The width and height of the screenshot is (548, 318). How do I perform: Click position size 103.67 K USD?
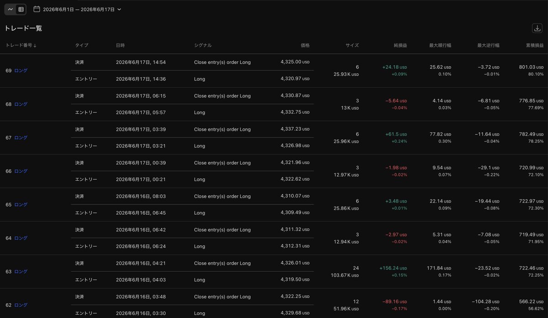pos(345,275)
